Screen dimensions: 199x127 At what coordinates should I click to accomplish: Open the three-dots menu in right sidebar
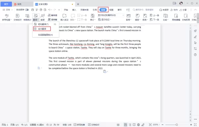point(195,119)
